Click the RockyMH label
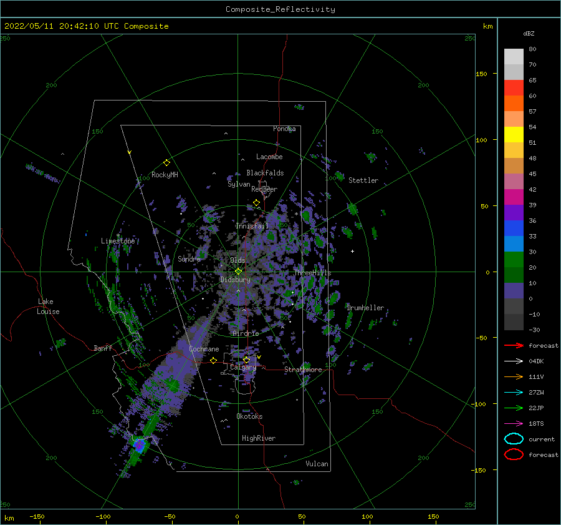The width and height of the screenshot is (561, 525). coord(165,175)
